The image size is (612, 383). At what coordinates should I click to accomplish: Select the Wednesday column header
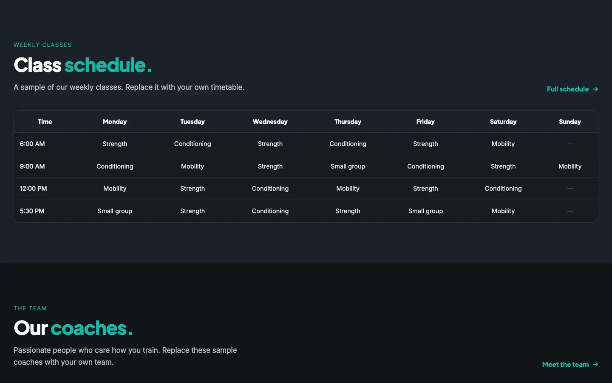(270, 122)
